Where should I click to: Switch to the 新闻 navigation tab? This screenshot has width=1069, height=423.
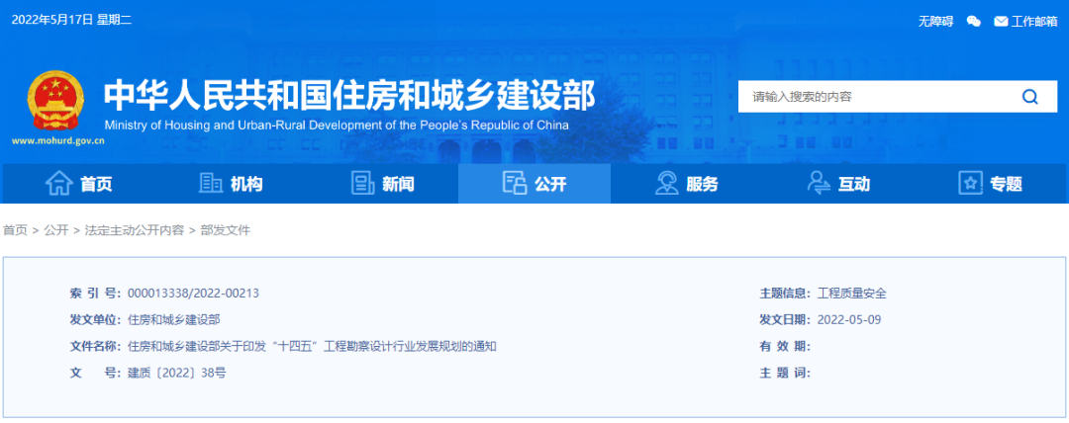398,184
